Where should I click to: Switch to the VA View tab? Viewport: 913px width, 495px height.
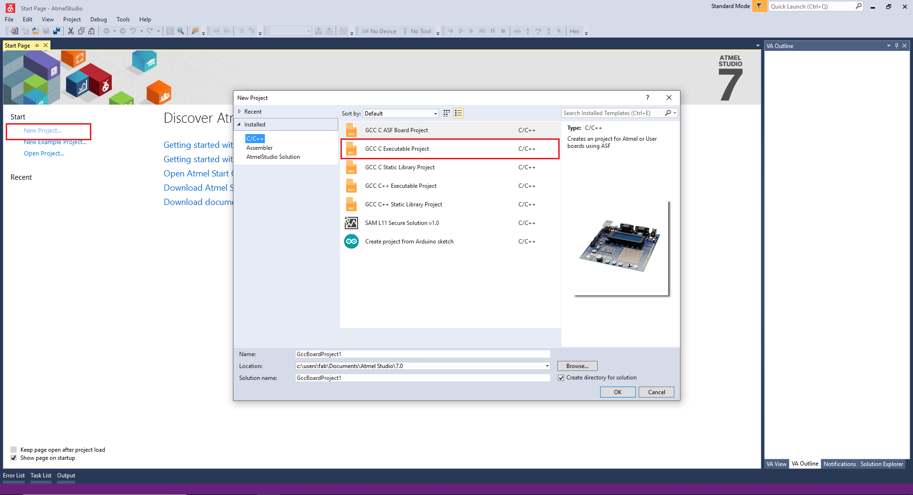777,464
